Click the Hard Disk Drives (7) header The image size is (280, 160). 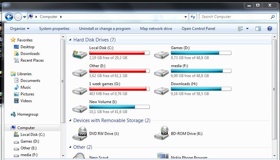(x=95, y=40)
